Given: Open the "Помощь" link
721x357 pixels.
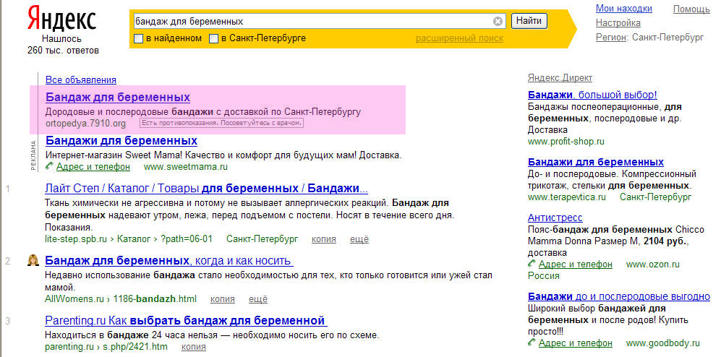Looking at the screenshot, I should (691, 9).
